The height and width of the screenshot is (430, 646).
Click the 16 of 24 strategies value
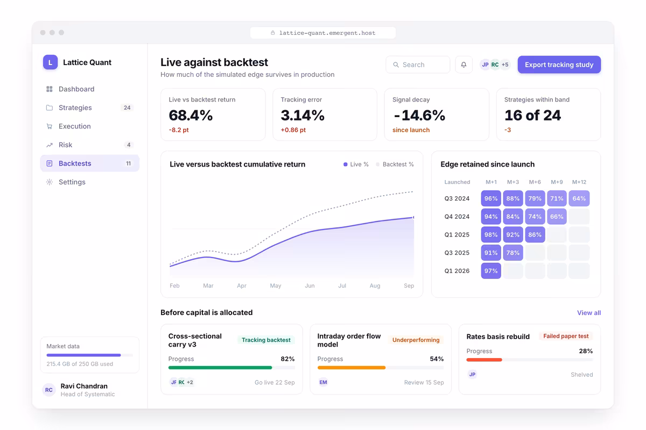click(532, 115)
